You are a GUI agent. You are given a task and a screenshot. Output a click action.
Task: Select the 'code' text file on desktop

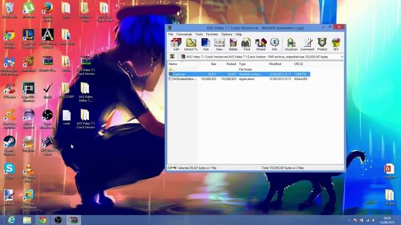click(66, 117)
